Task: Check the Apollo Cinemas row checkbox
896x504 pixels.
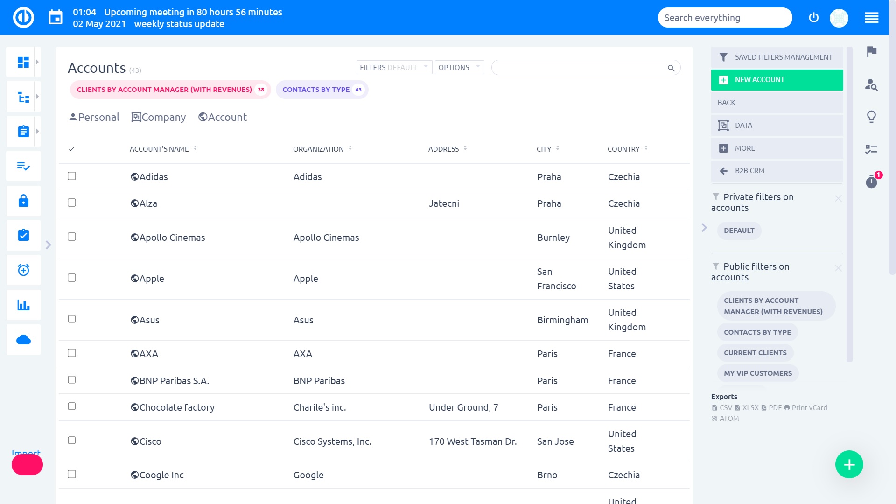Action: coord(71,237)
